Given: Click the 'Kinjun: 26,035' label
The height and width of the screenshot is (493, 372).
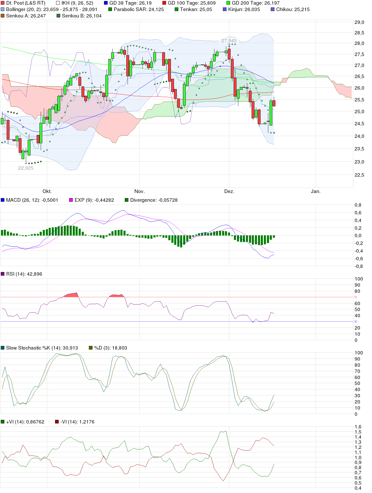Looking at the screenshot, I should (x=244, y=9).
